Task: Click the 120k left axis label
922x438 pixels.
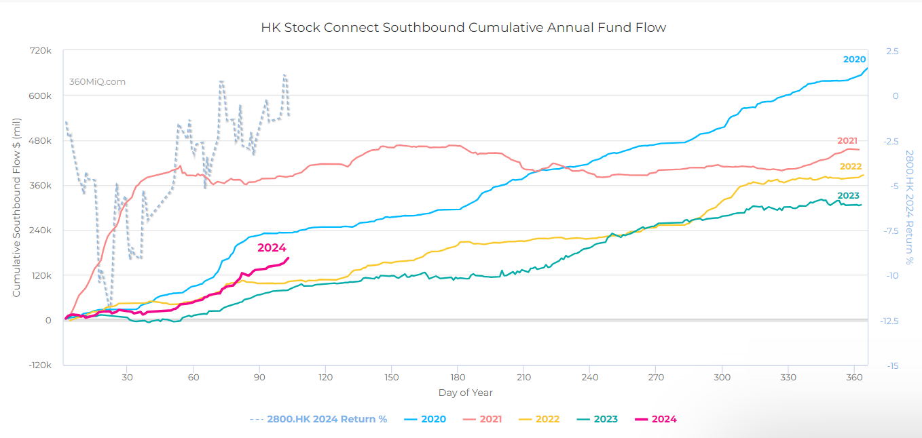Action: (41, 275)
